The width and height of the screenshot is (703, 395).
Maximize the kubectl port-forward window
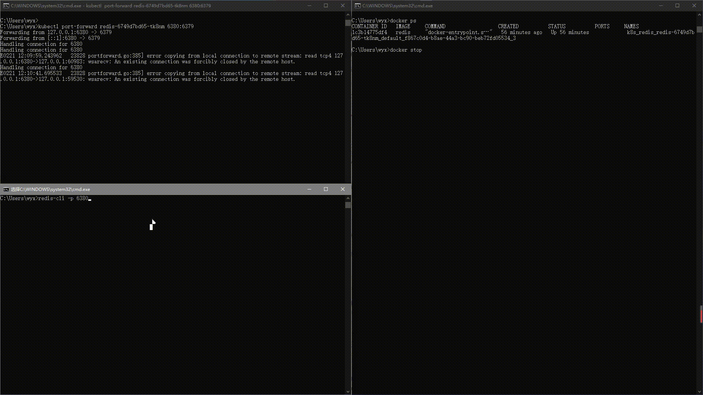pos(326,5)
